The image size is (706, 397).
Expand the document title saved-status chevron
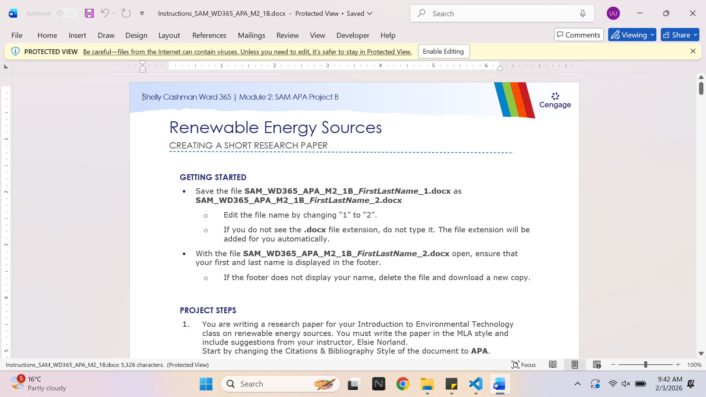[370, 14]
